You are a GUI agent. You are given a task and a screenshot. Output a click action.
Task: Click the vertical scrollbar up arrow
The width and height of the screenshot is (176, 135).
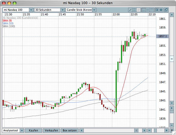pyautogui.click(x=172, y=15)
